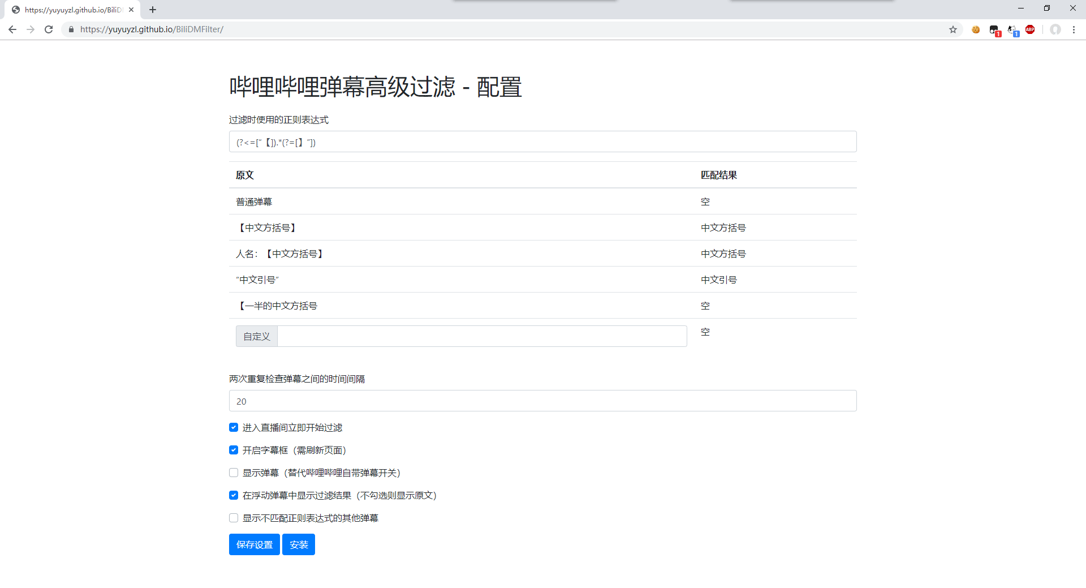Select the 中文引号 match result cell

pyautogui.click(x=775, y=280)
